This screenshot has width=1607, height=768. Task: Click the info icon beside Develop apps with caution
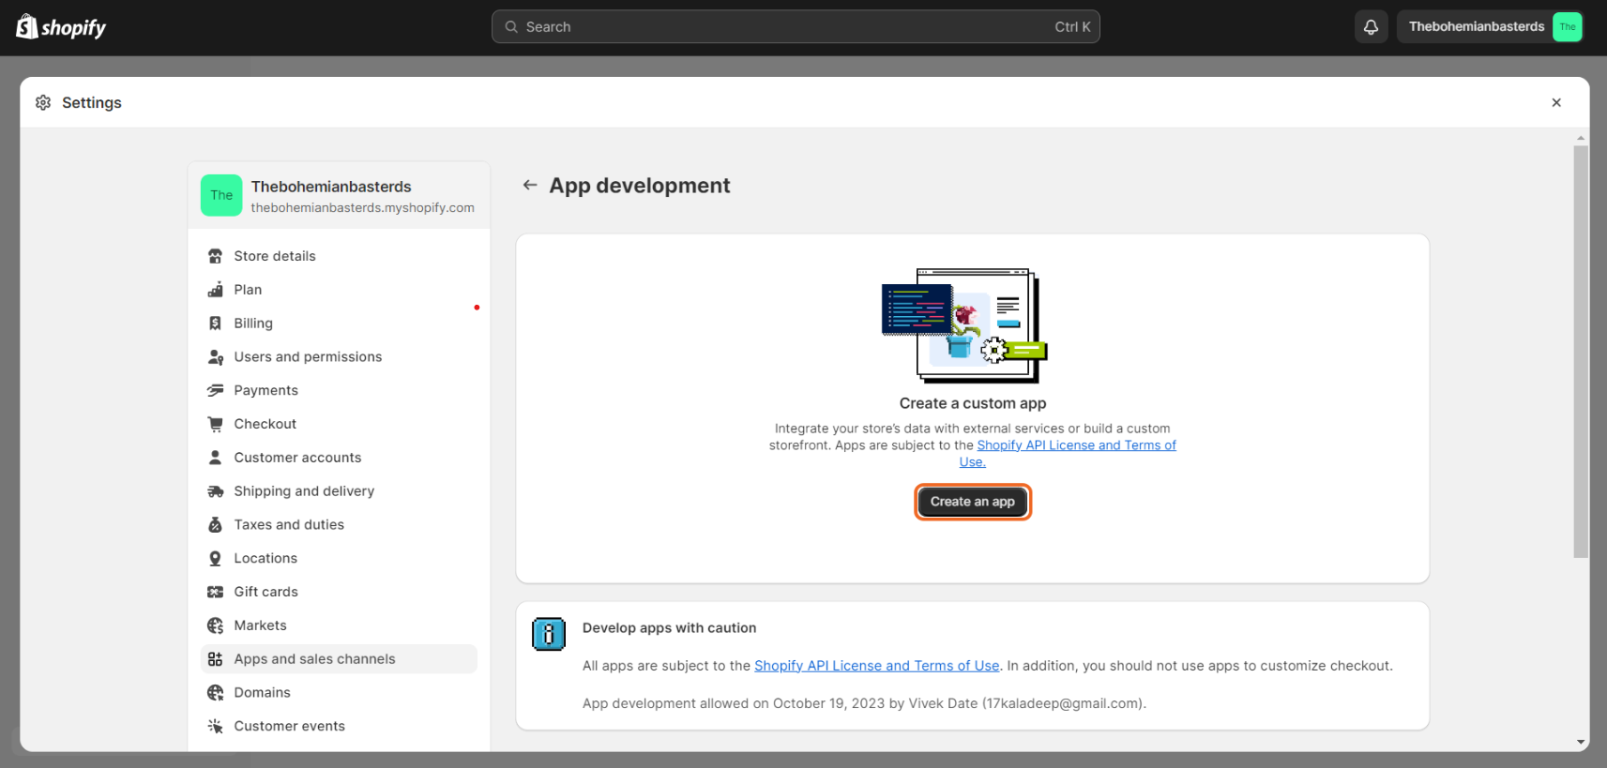coord(549,635)
